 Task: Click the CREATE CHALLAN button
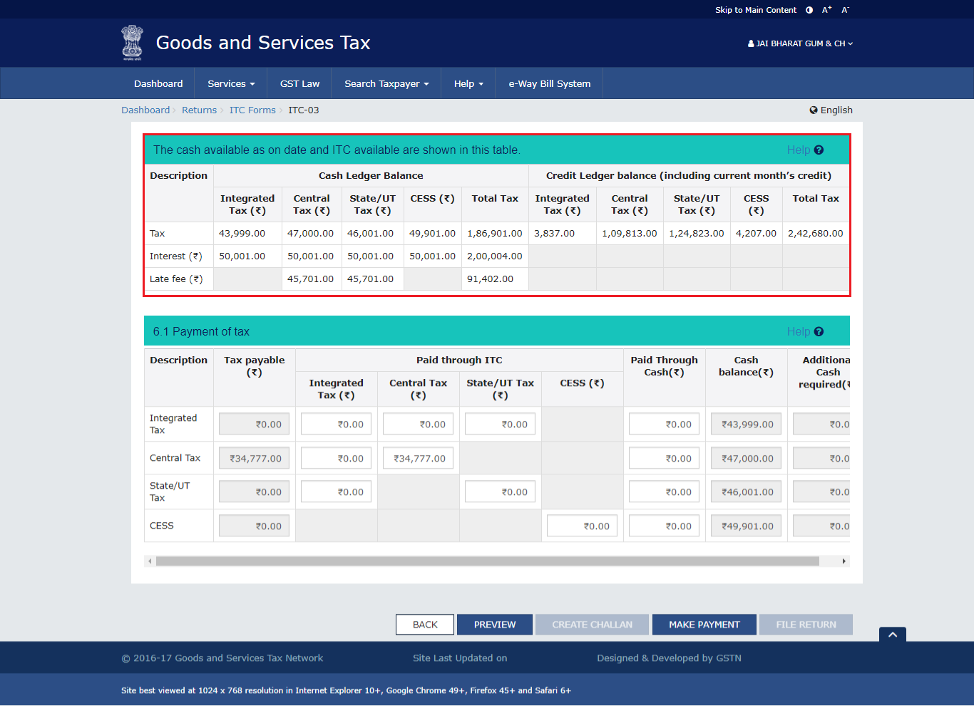592,625
